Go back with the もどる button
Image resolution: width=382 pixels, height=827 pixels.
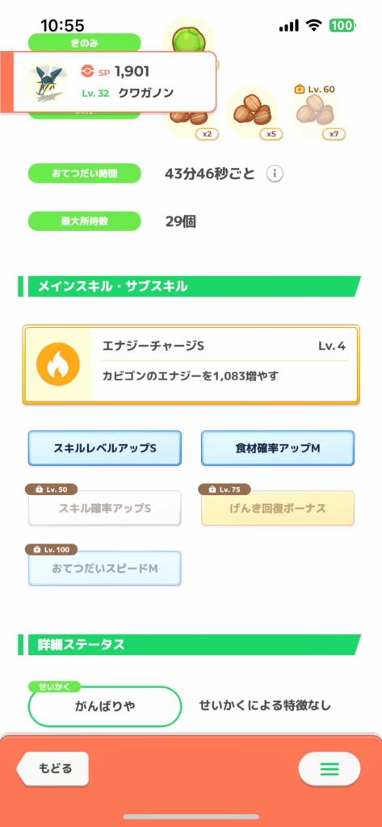[52, 768]
